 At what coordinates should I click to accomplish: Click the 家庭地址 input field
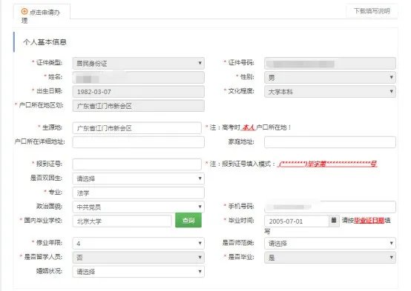330,142
